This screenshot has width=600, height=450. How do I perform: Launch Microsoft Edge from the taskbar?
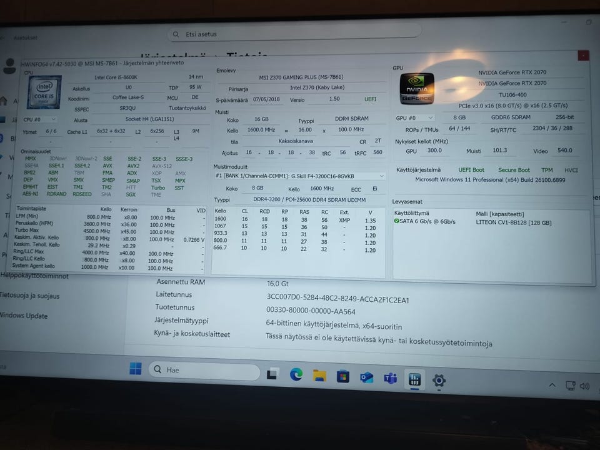click(296, 374)
